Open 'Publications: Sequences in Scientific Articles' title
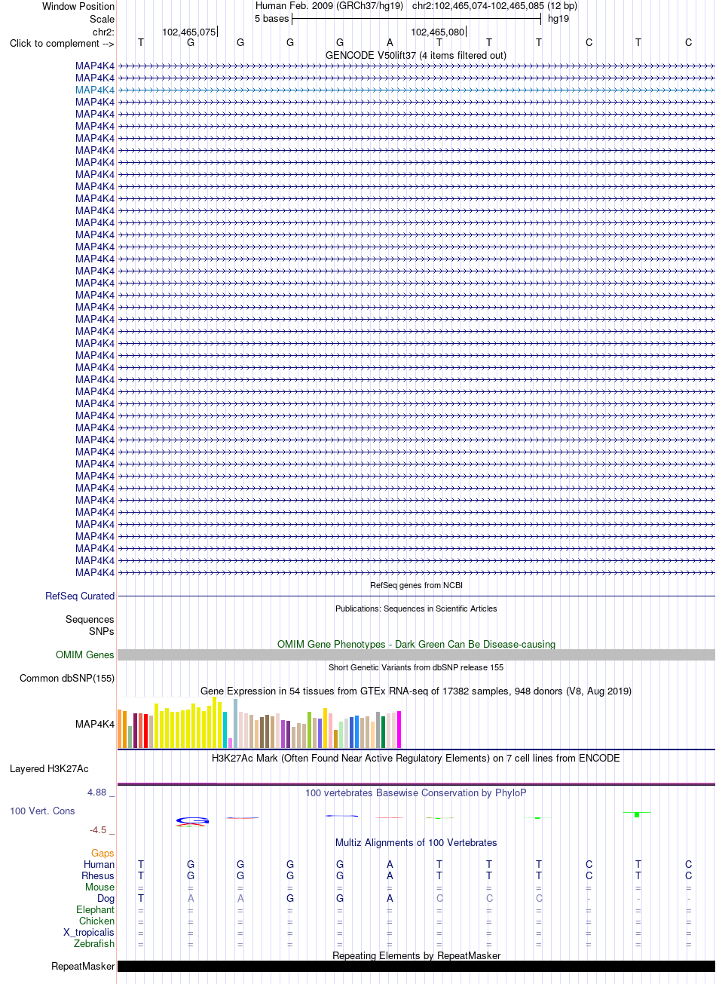The width and height of the screenshot is (716, 984). click(x=416, y=608)
